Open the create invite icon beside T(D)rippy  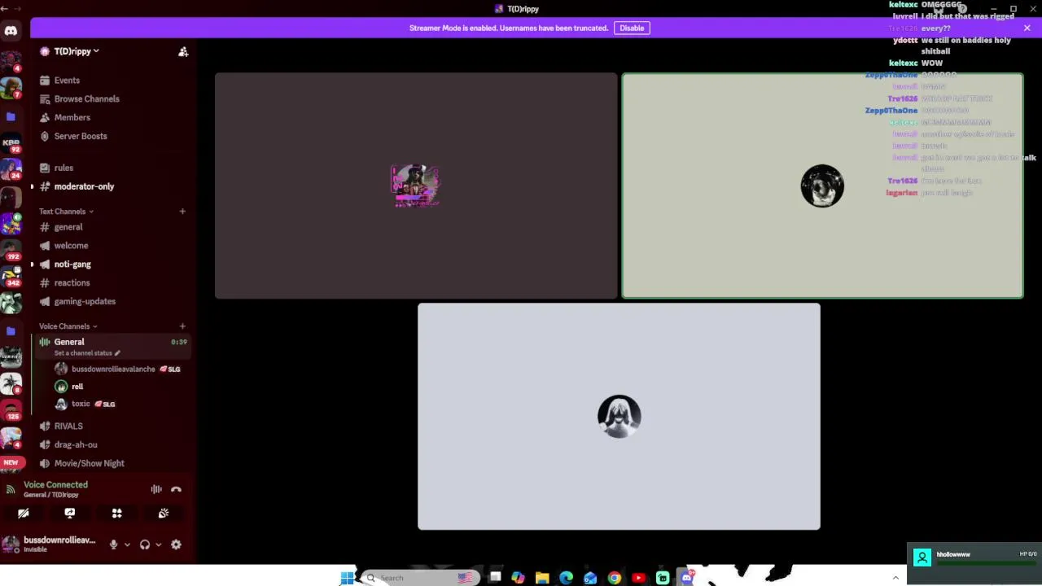[x=183, y=51]
